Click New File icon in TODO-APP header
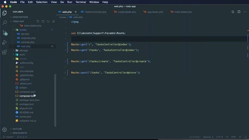 (x=38, y=21)
